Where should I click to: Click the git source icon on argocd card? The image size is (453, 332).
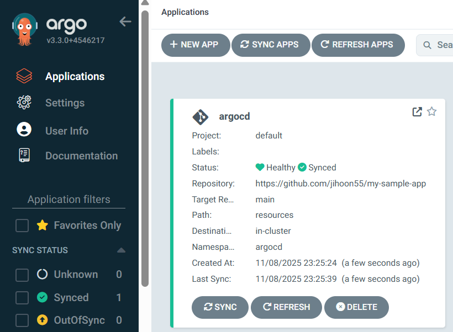pyautogui.click(x=201, y=117)
